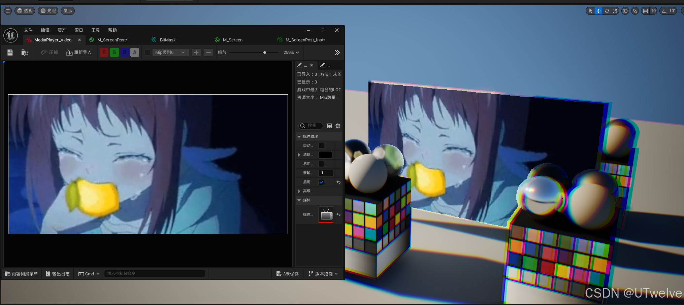This screenshot has height=305, width=684.
Task: Open the details table view options icon
Action: (x=330, y=126)
